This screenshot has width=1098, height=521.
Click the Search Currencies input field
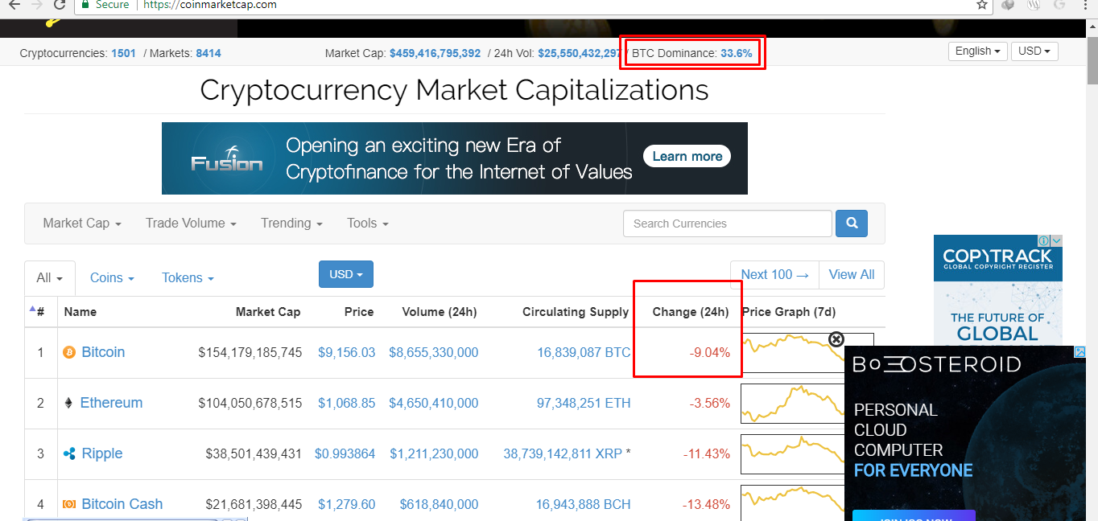pos(727,224)
